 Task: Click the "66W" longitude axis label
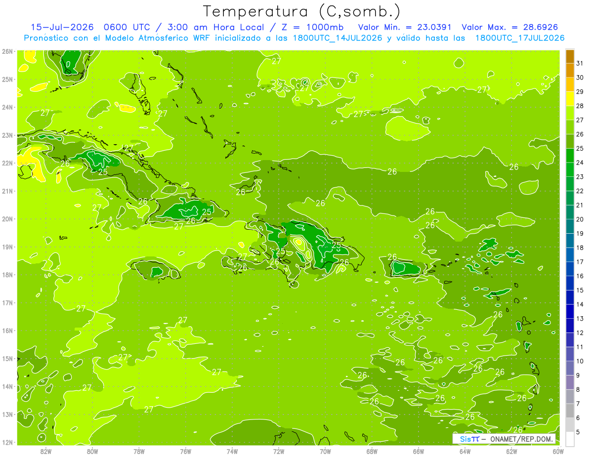point(419,452)
